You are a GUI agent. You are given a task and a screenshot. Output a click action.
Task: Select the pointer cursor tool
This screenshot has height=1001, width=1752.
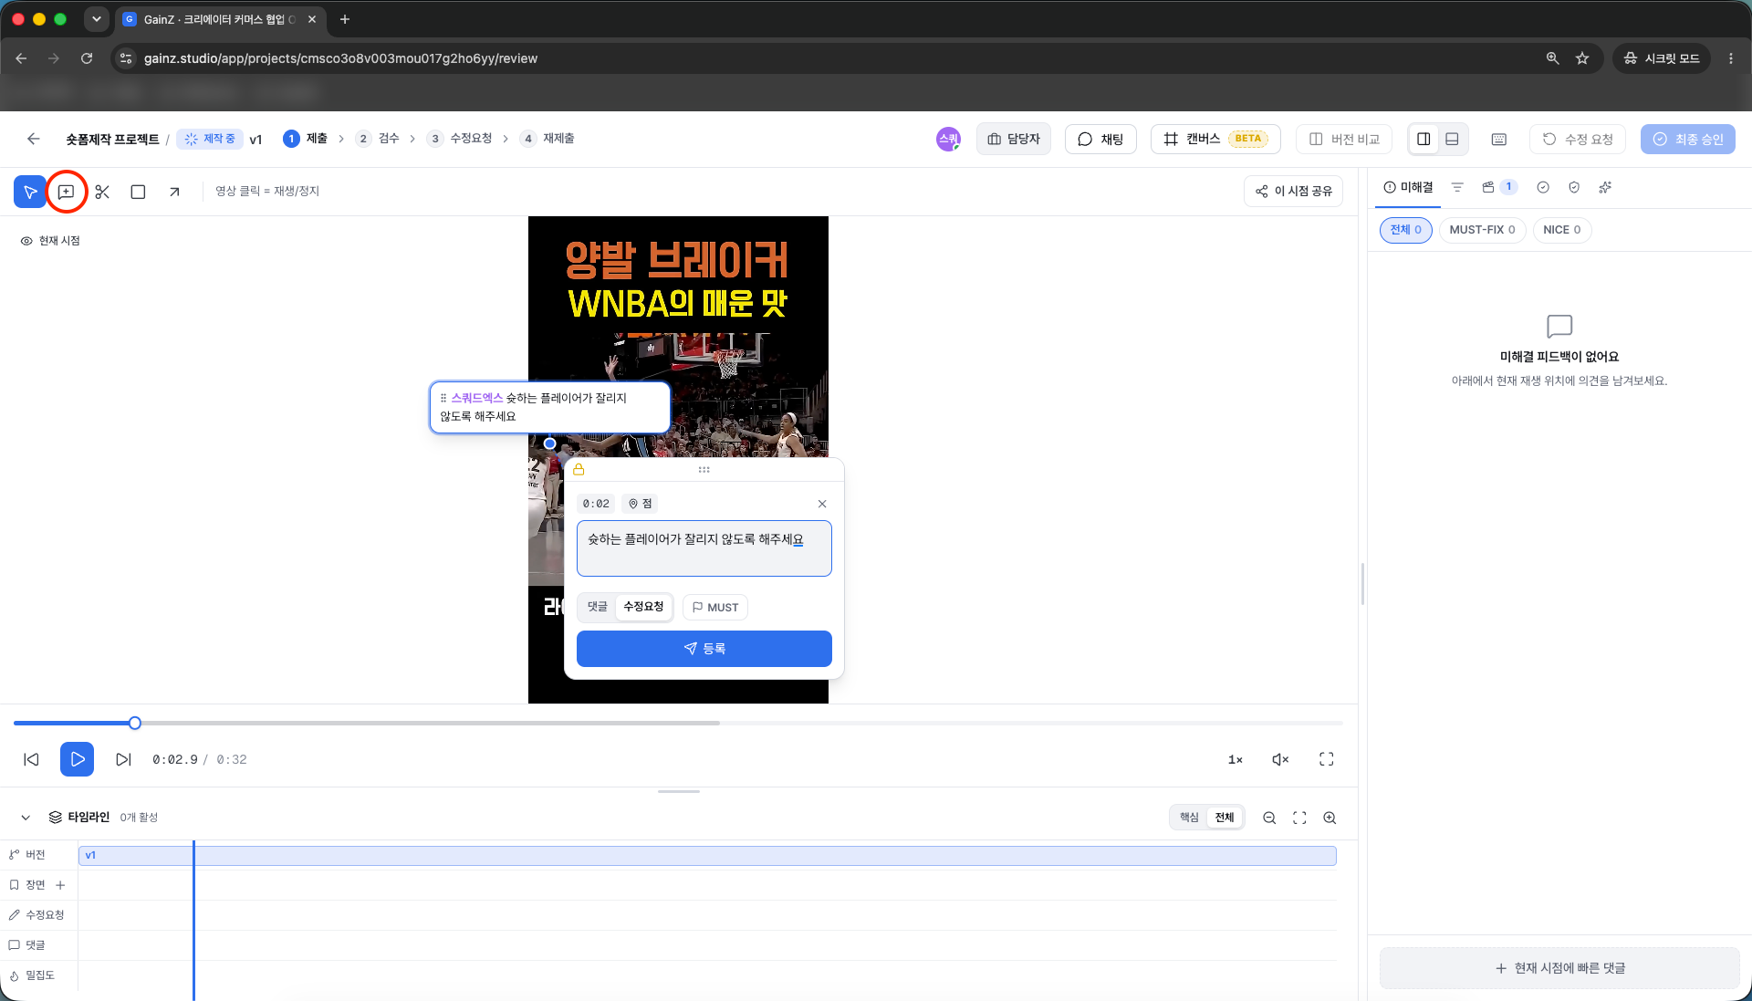[x=30, y=192]
